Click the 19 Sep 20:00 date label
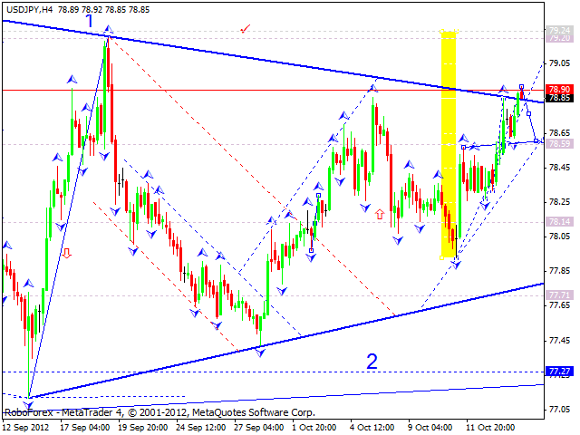The height and width of the screenshot is (435, 580). point(143,427)
